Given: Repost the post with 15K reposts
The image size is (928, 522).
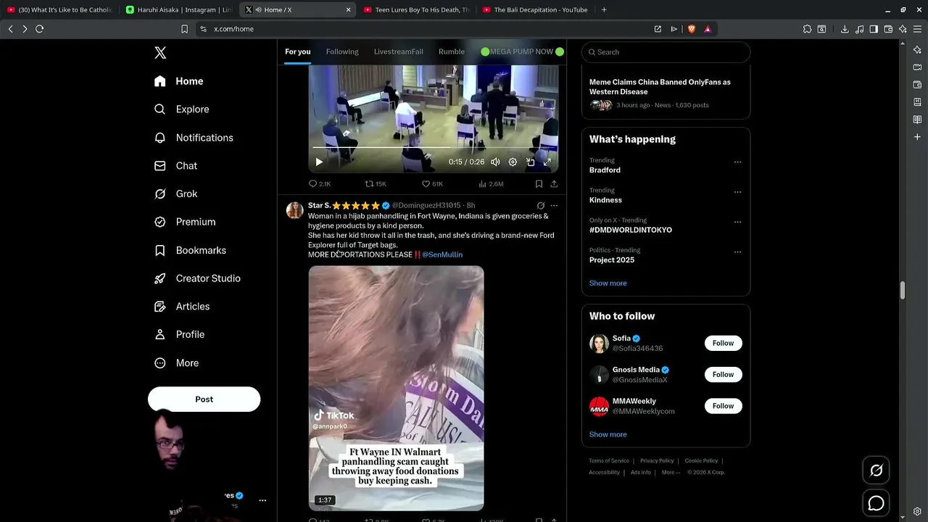Looking at the screenshot, I should [376, 184].
